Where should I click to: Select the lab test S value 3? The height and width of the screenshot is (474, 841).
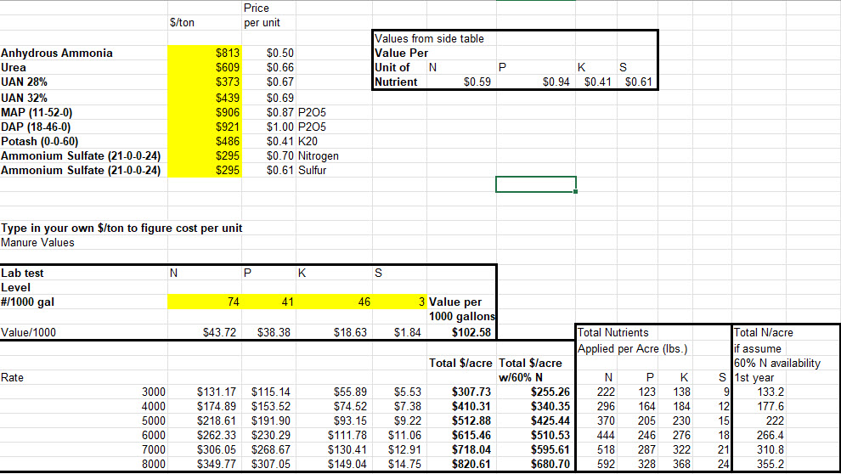click(399, 302)
